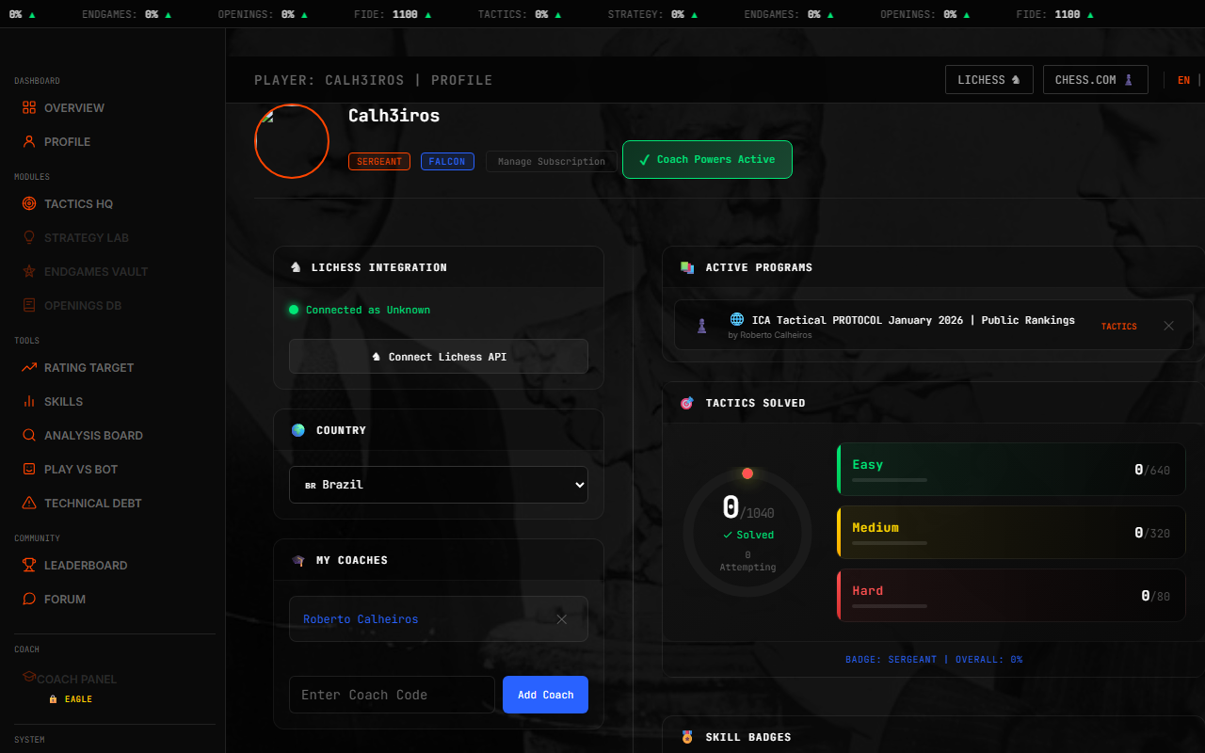Click the Skills bar chart icon
Viewport: 1205px width, 753px height.
pos(29,401)
